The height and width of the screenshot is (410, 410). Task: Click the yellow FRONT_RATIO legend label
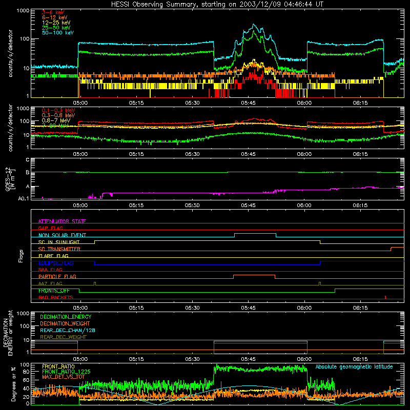click(x=58, y=366)
